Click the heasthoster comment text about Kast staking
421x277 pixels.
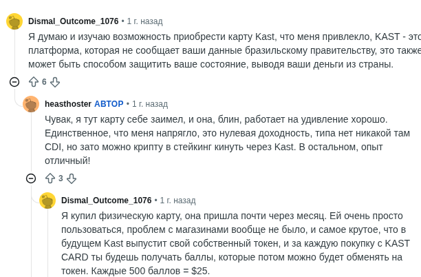[x=220, y=140]
